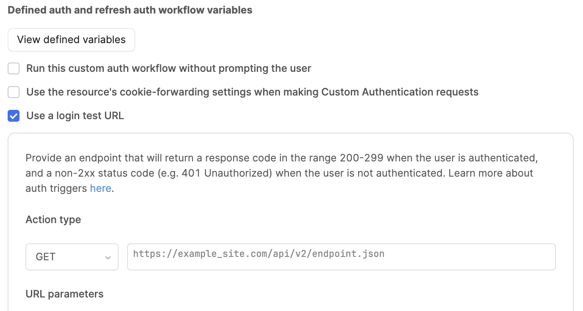
Task: Click the chevron arrow inside the GET selector
Action: point(108,257)
